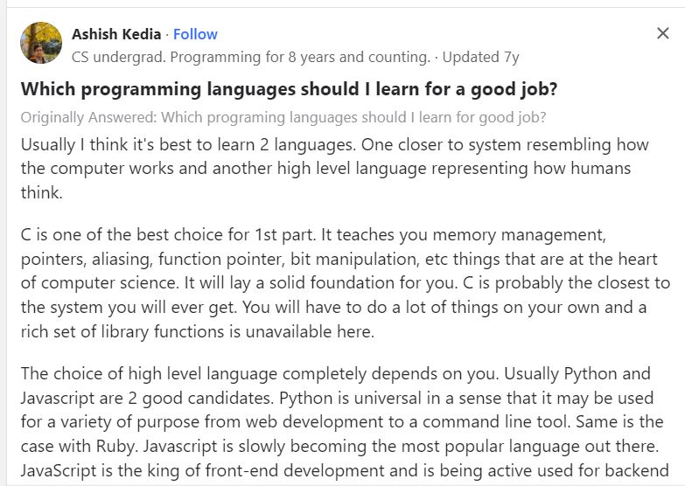
Task: Follow Ashish Kedia
Action: (195, 34)
